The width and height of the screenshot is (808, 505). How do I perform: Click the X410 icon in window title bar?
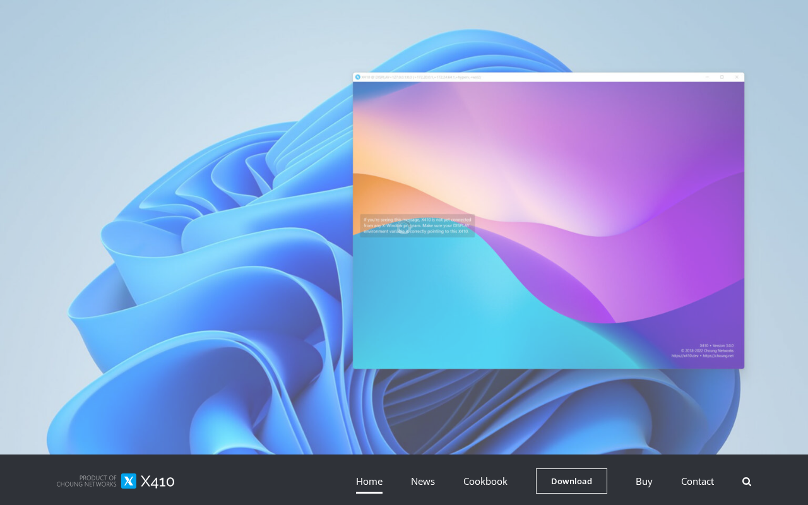(x=358, y=77)
